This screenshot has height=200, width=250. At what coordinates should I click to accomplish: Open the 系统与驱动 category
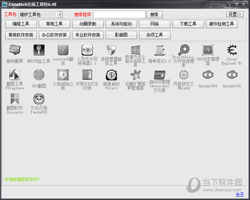pyautogui.click(x=121, y=24)
